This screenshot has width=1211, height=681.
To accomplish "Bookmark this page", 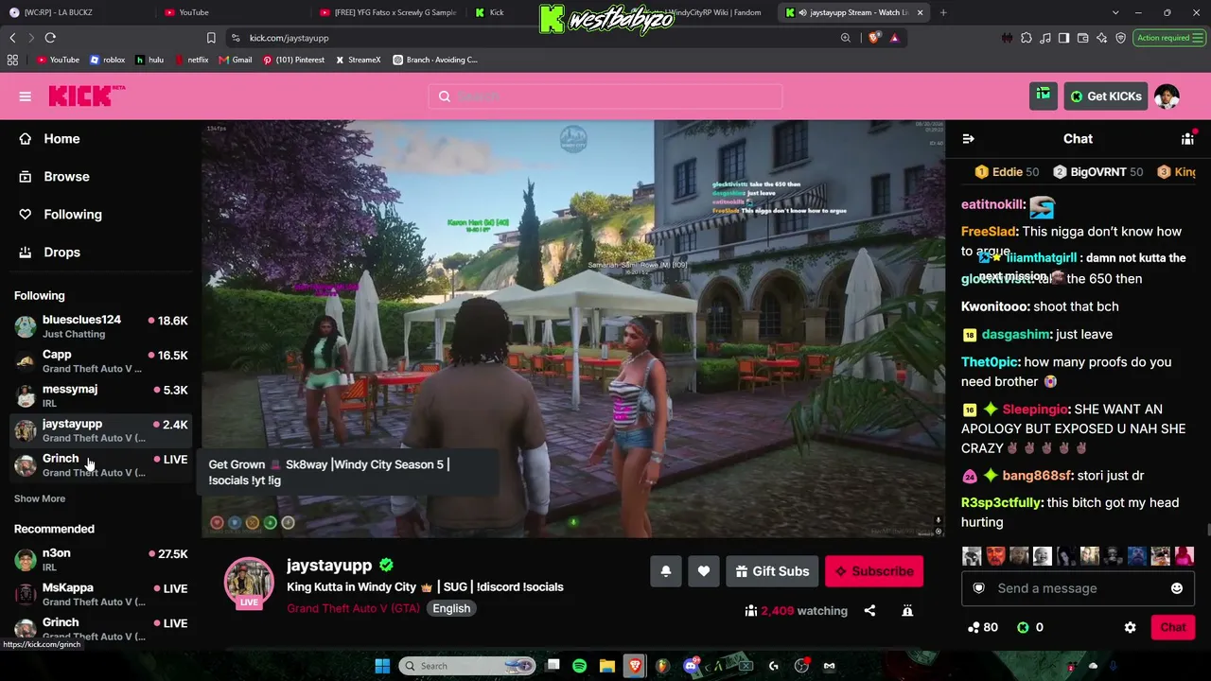I will point(211,38).
